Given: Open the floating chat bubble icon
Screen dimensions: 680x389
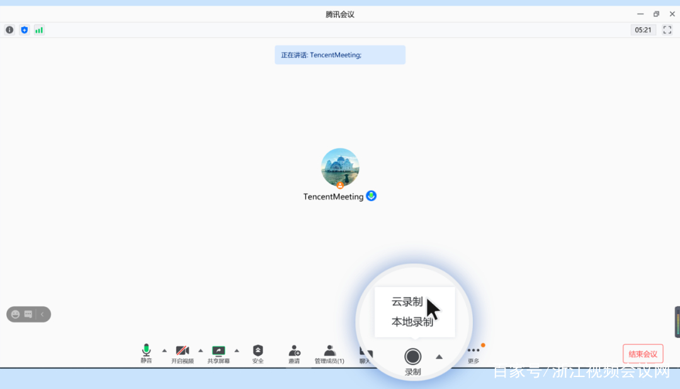Looking at the screenshot, I should 28,314.
